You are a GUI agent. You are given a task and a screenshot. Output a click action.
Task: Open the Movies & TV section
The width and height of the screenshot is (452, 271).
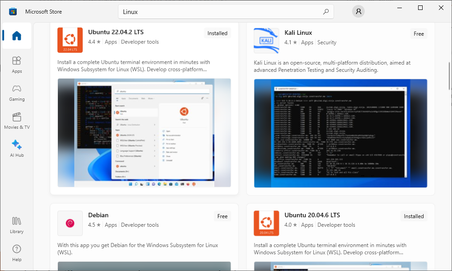pos(17,120)
